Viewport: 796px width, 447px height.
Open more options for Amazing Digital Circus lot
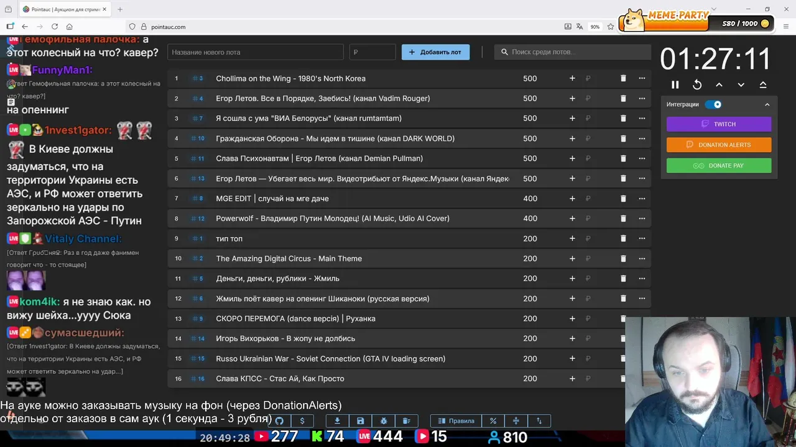point(642,258)
